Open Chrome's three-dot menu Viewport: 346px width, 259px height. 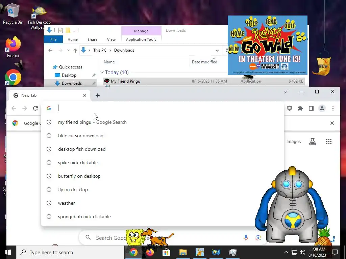(x=333, y=108)
